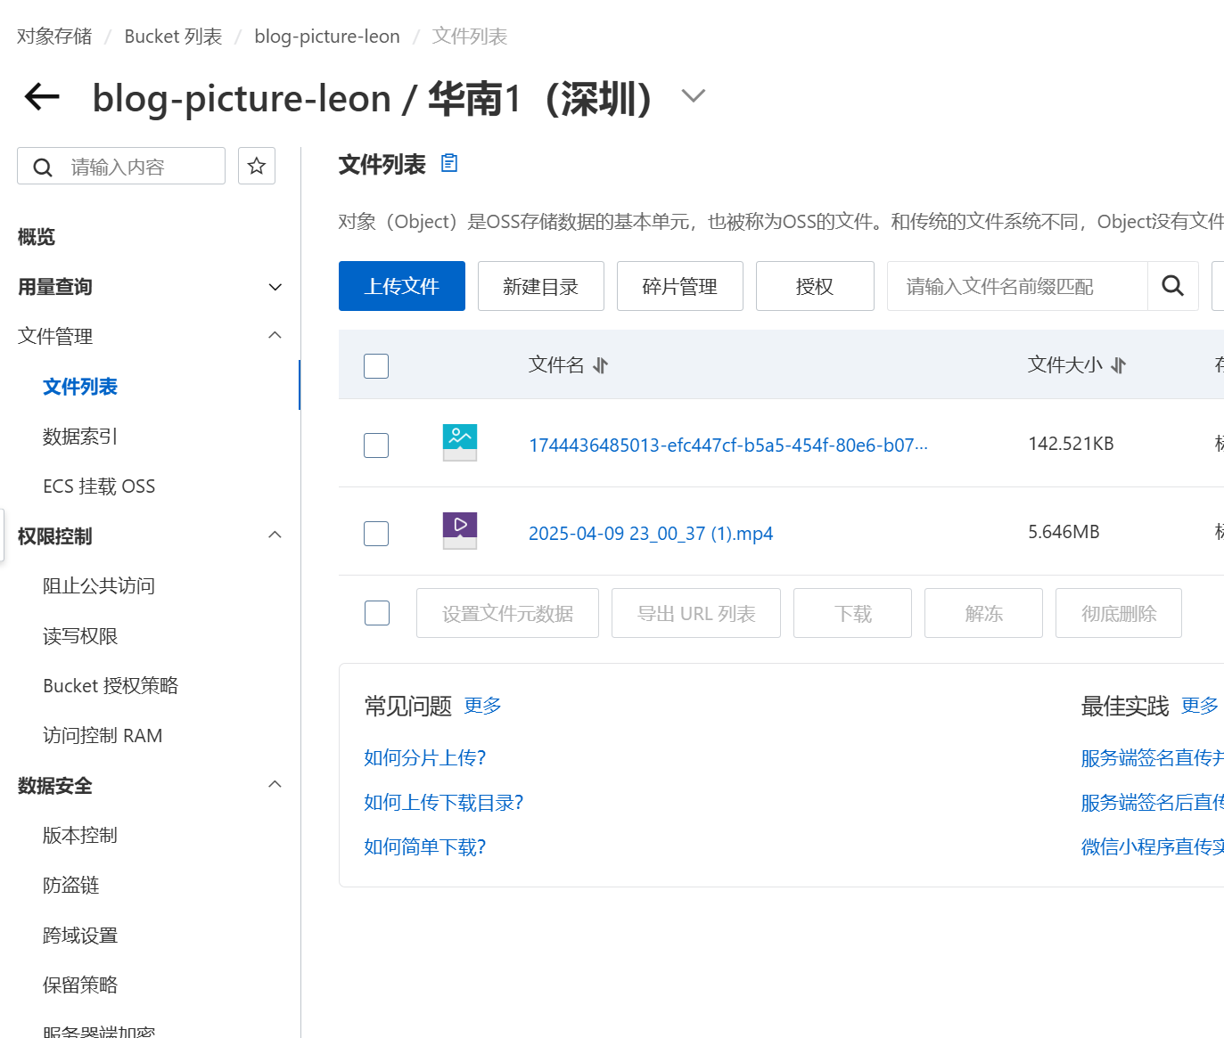Click the star favorites icon
This screenshot has height=1038, width=1224.
point(257,166)
